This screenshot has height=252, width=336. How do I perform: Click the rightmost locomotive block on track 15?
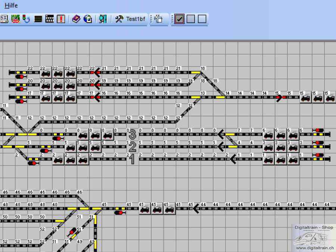(x=330, y=97)
